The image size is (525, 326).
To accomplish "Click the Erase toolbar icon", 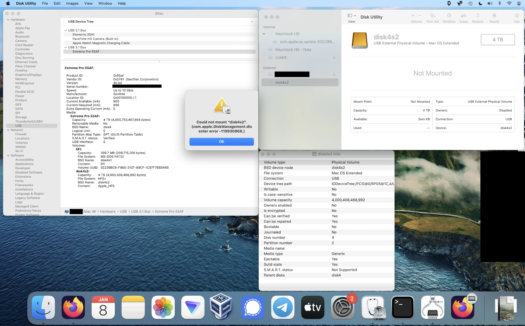I will (463, 16).
